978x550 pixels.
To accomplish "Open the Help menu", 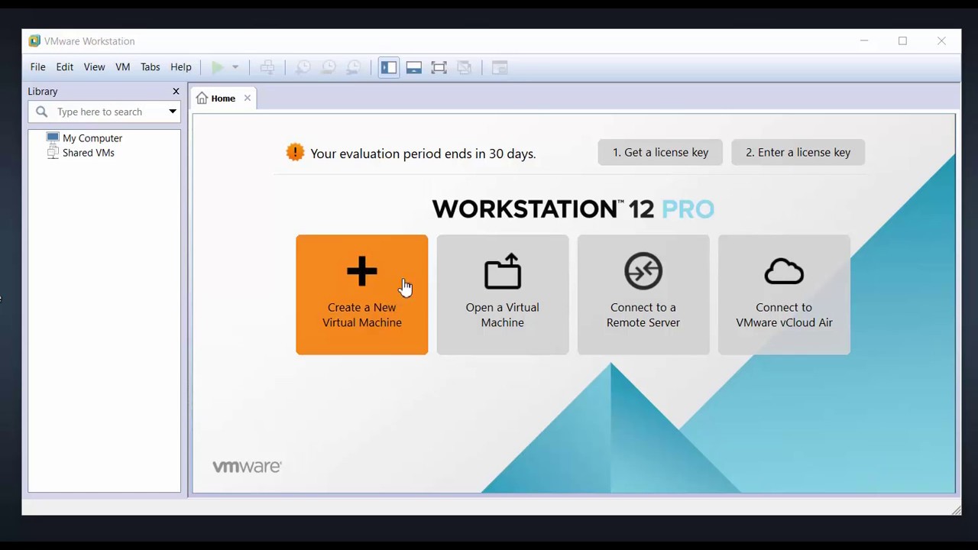I will tap(181, 67).
